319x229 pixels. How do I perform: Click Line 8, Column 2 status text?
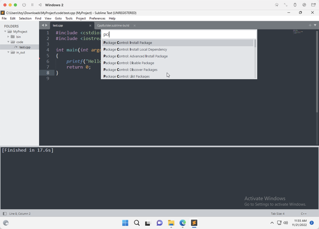20,214
